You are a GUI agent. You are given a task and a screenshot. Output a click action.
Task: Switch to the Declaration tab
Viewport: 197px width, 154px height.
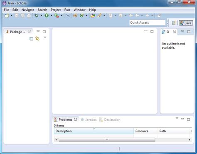tap(110, 119)
